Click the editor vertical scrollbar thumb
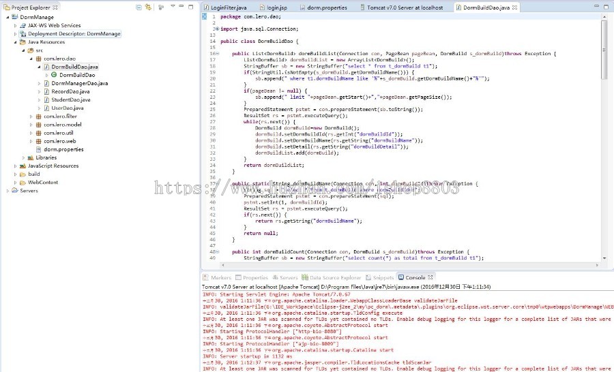Screen dimensions: 614x372 click(604, 49)
